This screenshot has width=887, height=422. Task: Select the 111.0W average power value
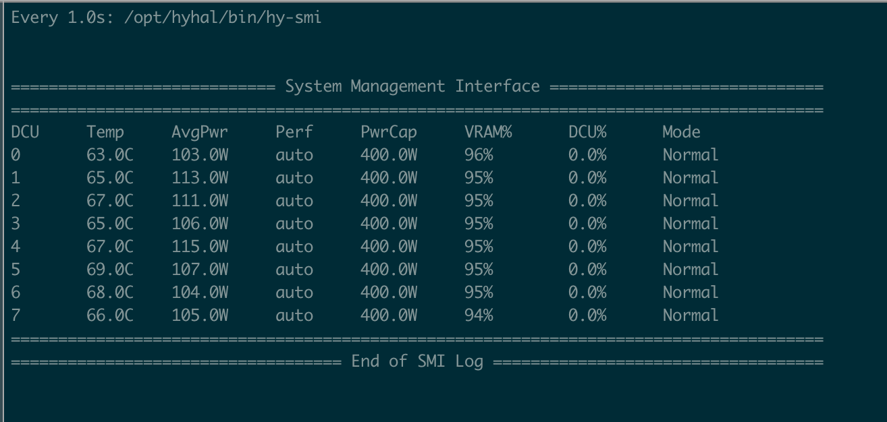coord(200,201)
